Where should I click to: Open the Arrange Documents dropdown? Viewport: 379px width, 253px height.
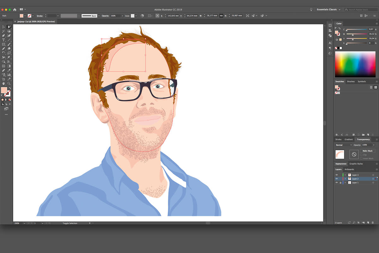pos(22,9)
